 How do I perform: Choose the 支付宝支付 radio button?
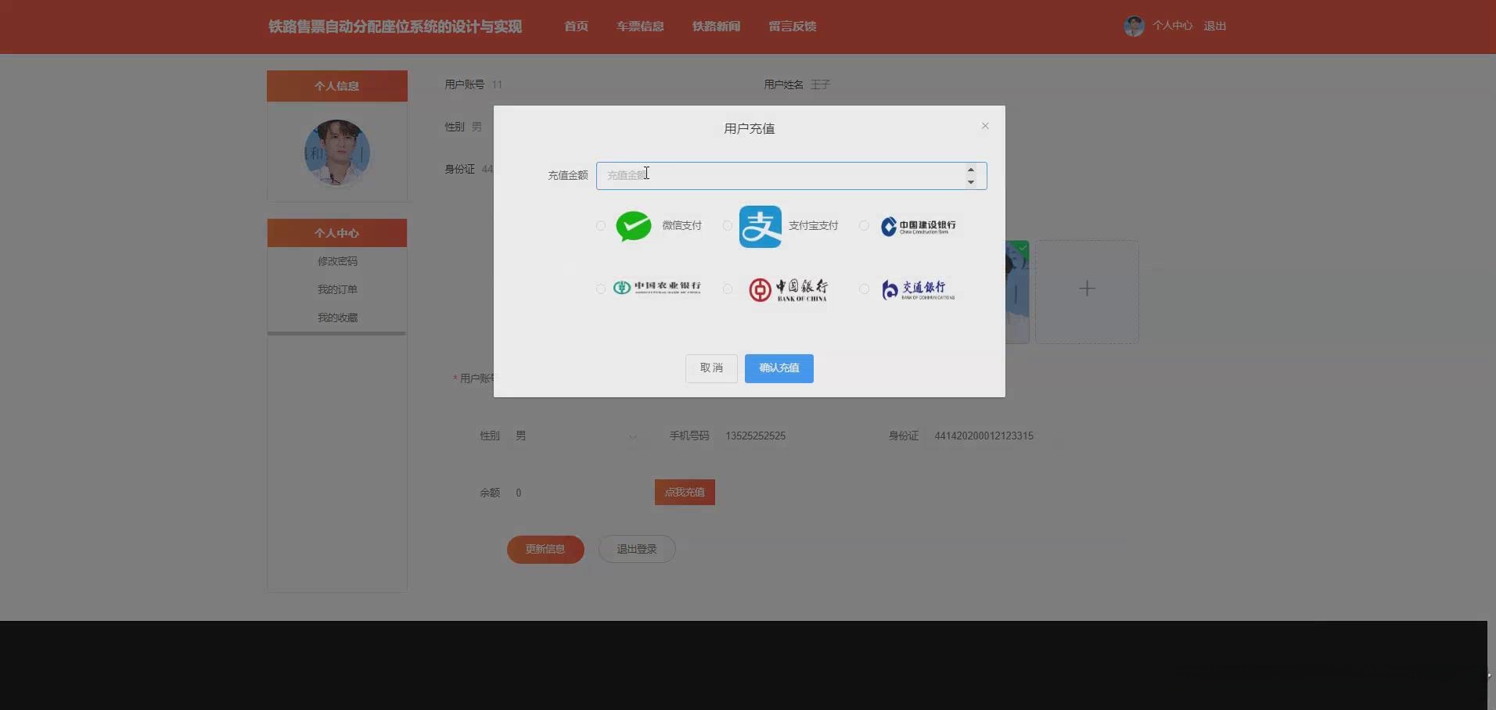click(727, 226)
